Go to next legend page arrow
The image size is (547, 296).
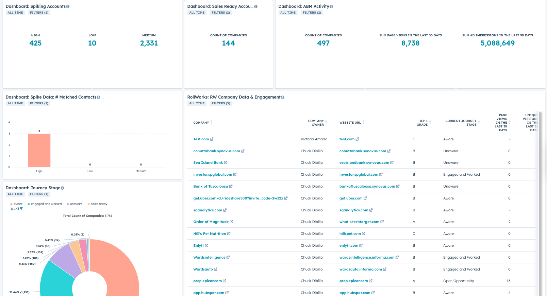pyautogui.click(x=21, y=209)
